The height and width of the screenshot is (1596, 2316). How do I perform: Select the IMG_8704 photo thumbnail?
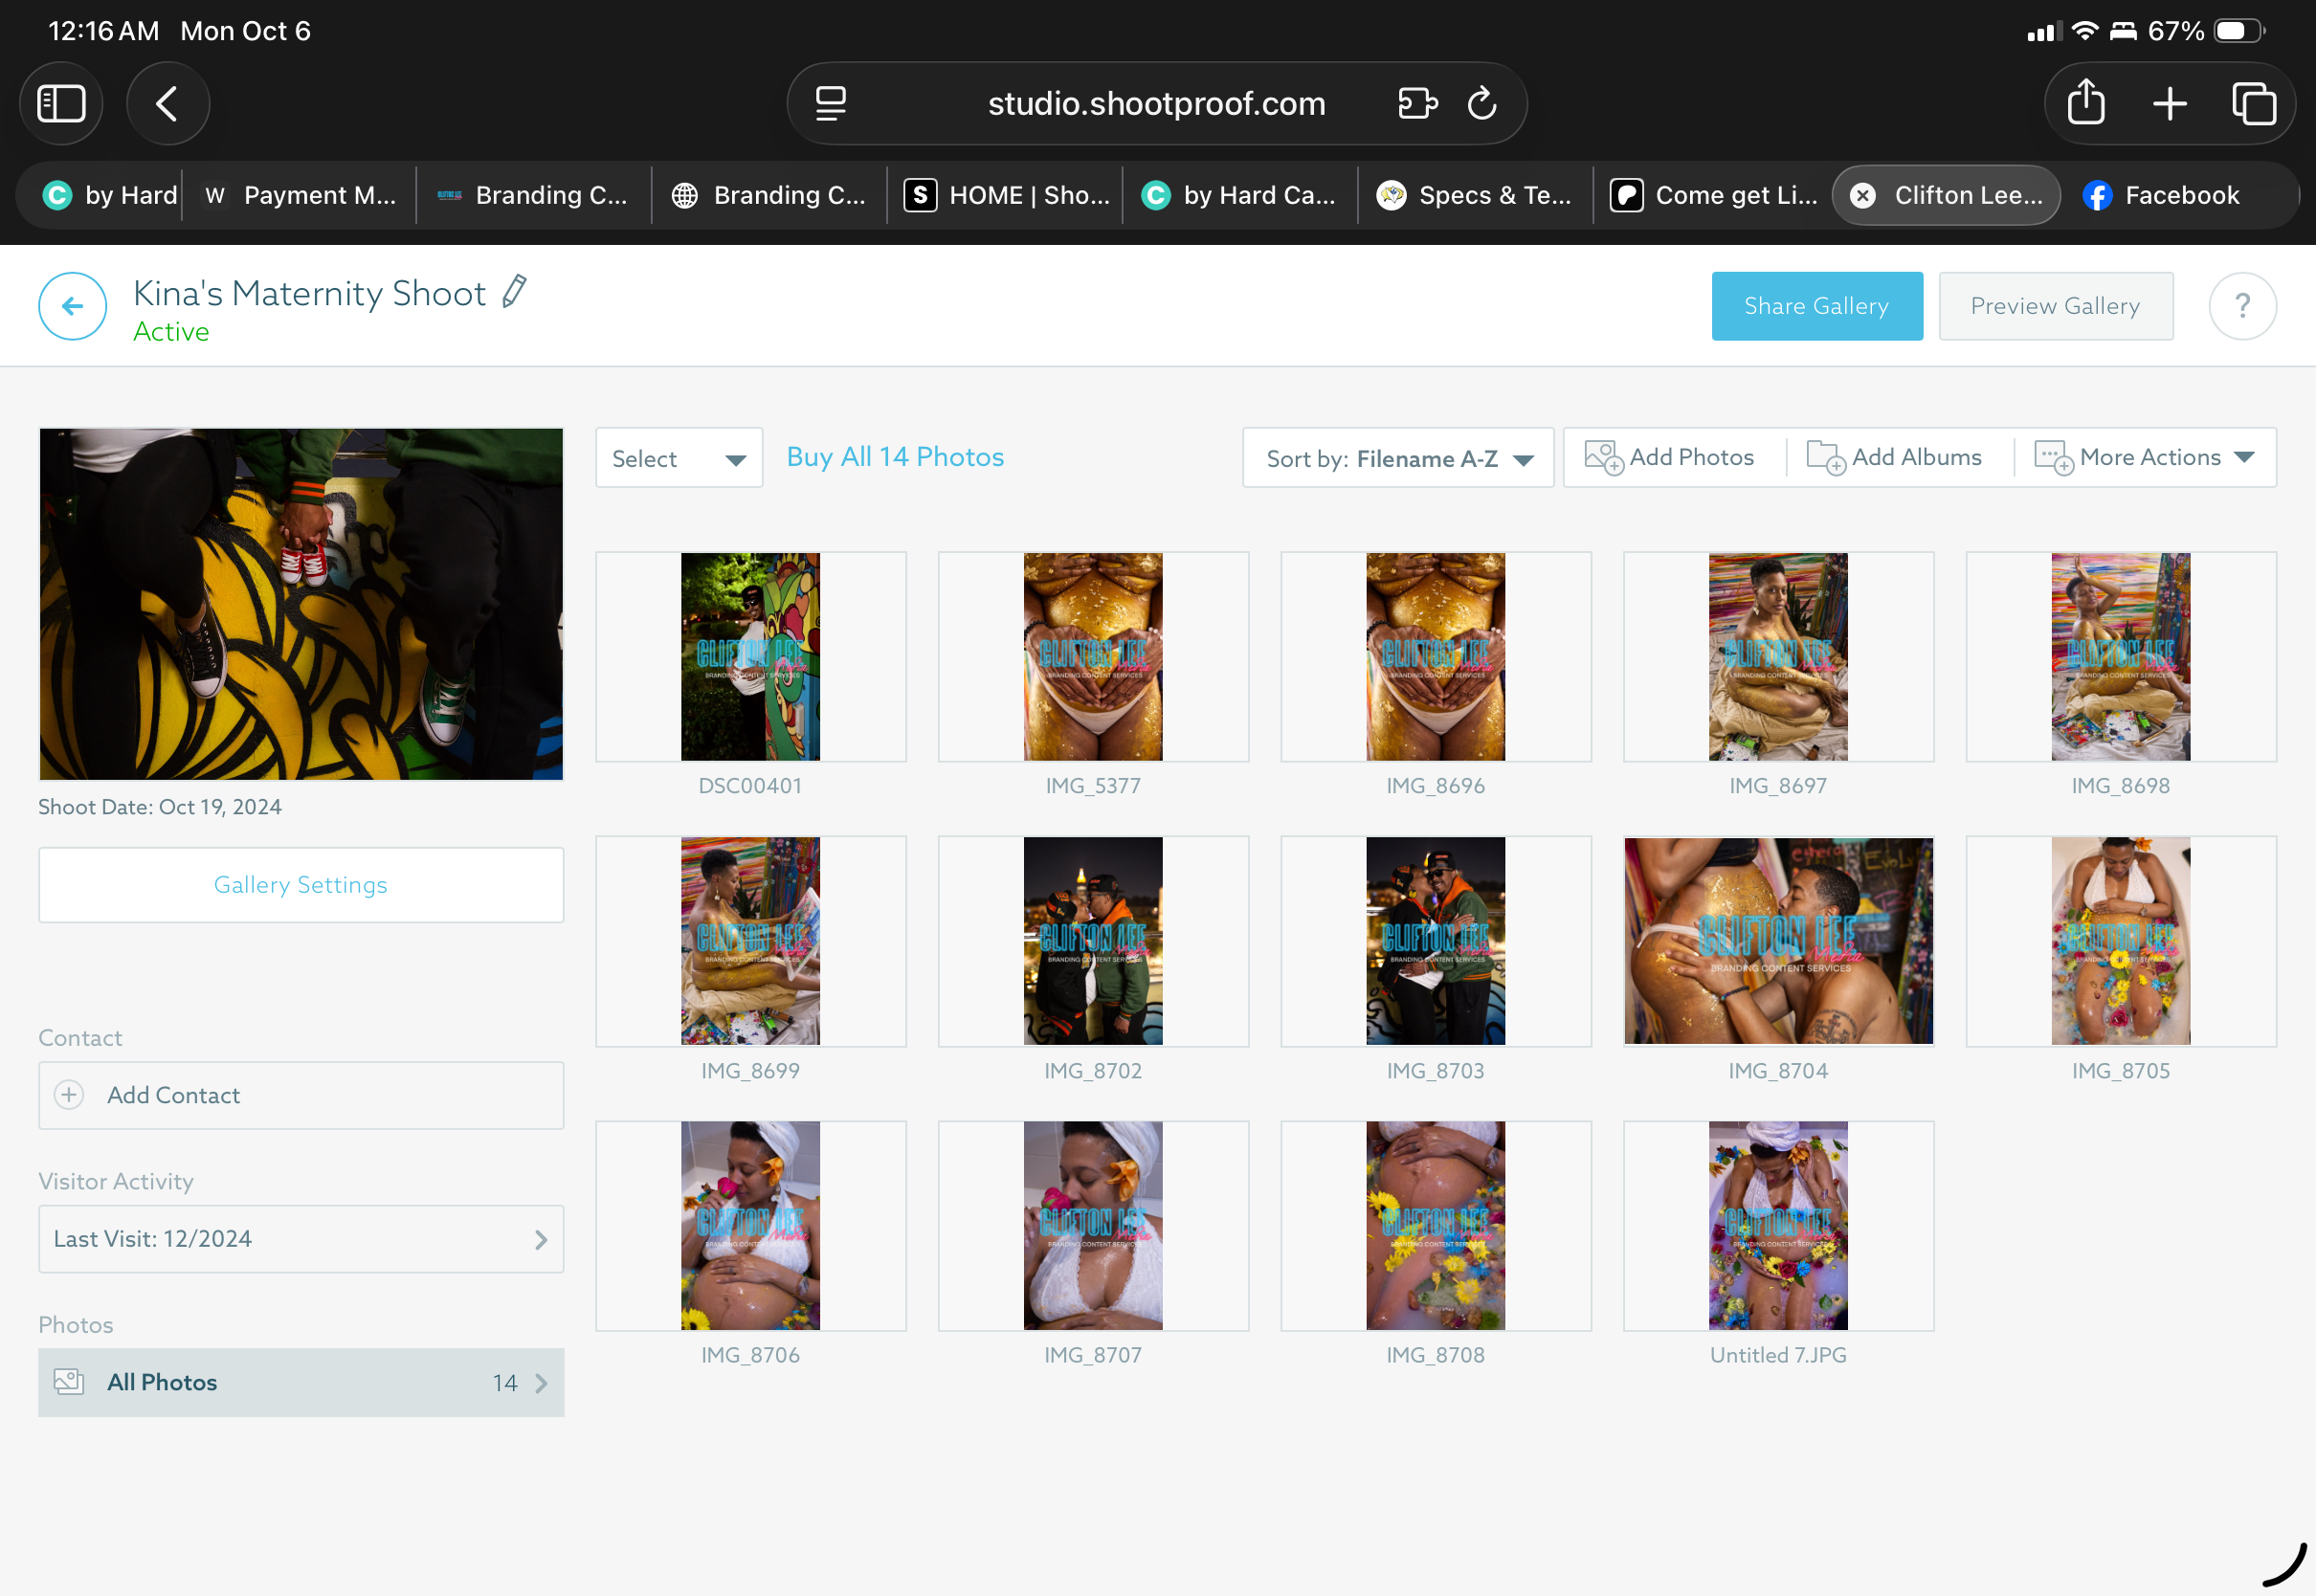[x=1777, y=941]
